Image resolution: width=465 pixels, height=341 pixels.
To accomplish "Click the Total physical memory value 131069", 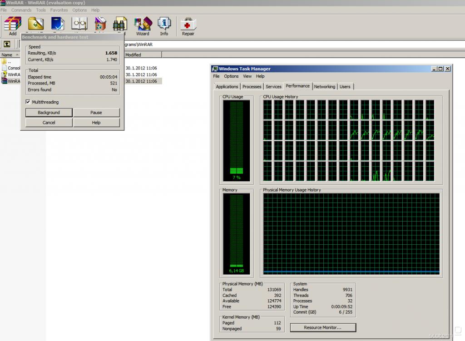I will pyautogui.click(x=274, y=289).
